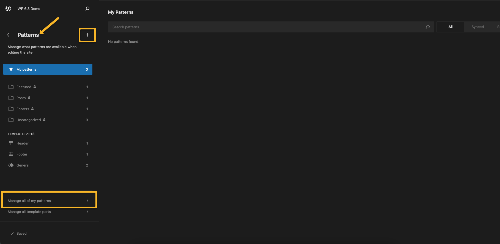This screenshot has width=500, height=244.
Task: Focus the Search patterns input field
Action: [271, 27]
